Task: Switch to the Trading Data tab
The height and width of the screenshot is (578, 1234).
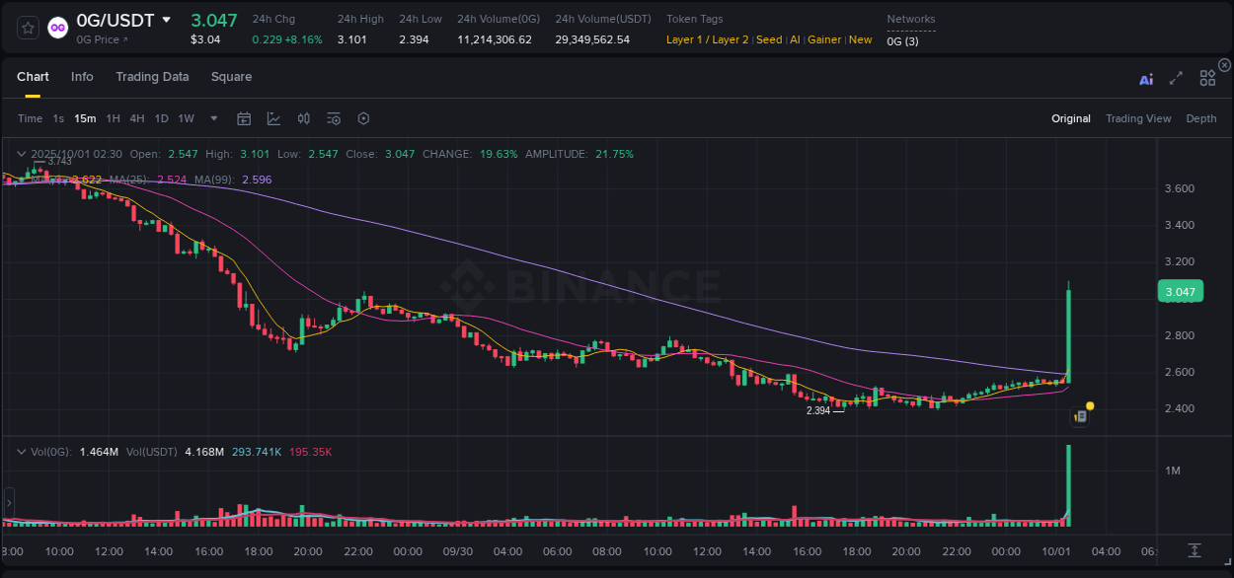Action: click(153, 77)
